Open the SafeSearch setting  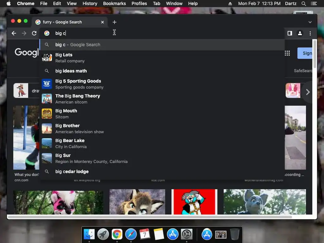click(x=303, y=71)
